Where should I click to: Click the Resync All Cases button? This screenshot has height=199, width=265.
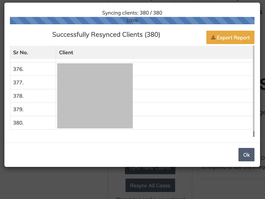tap(150, 185)
